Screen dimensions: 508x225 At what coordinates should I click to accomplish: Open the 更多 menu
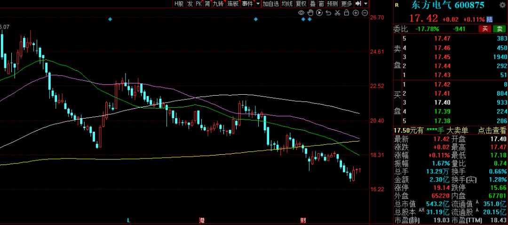coord(347,4)
